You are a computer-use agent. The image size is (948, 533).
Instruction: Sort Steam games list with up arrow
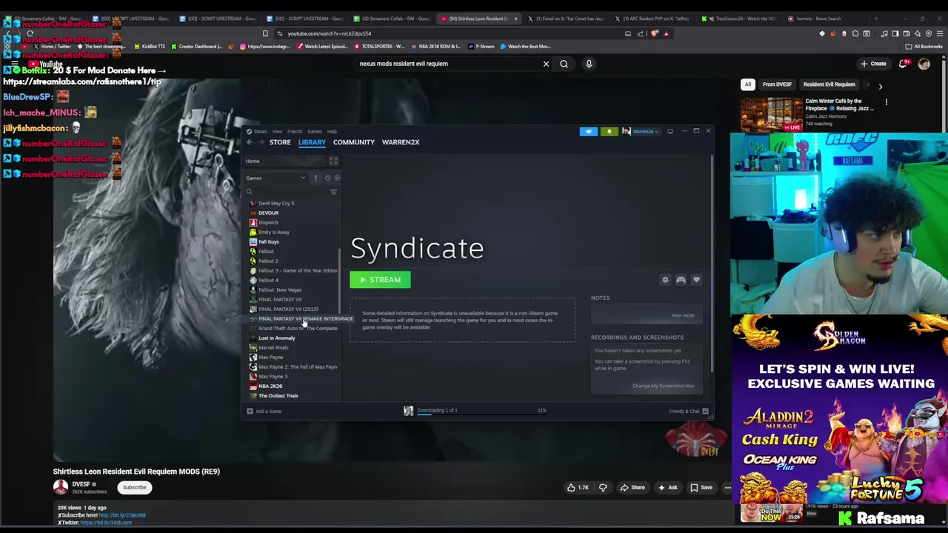click(316, 178)
